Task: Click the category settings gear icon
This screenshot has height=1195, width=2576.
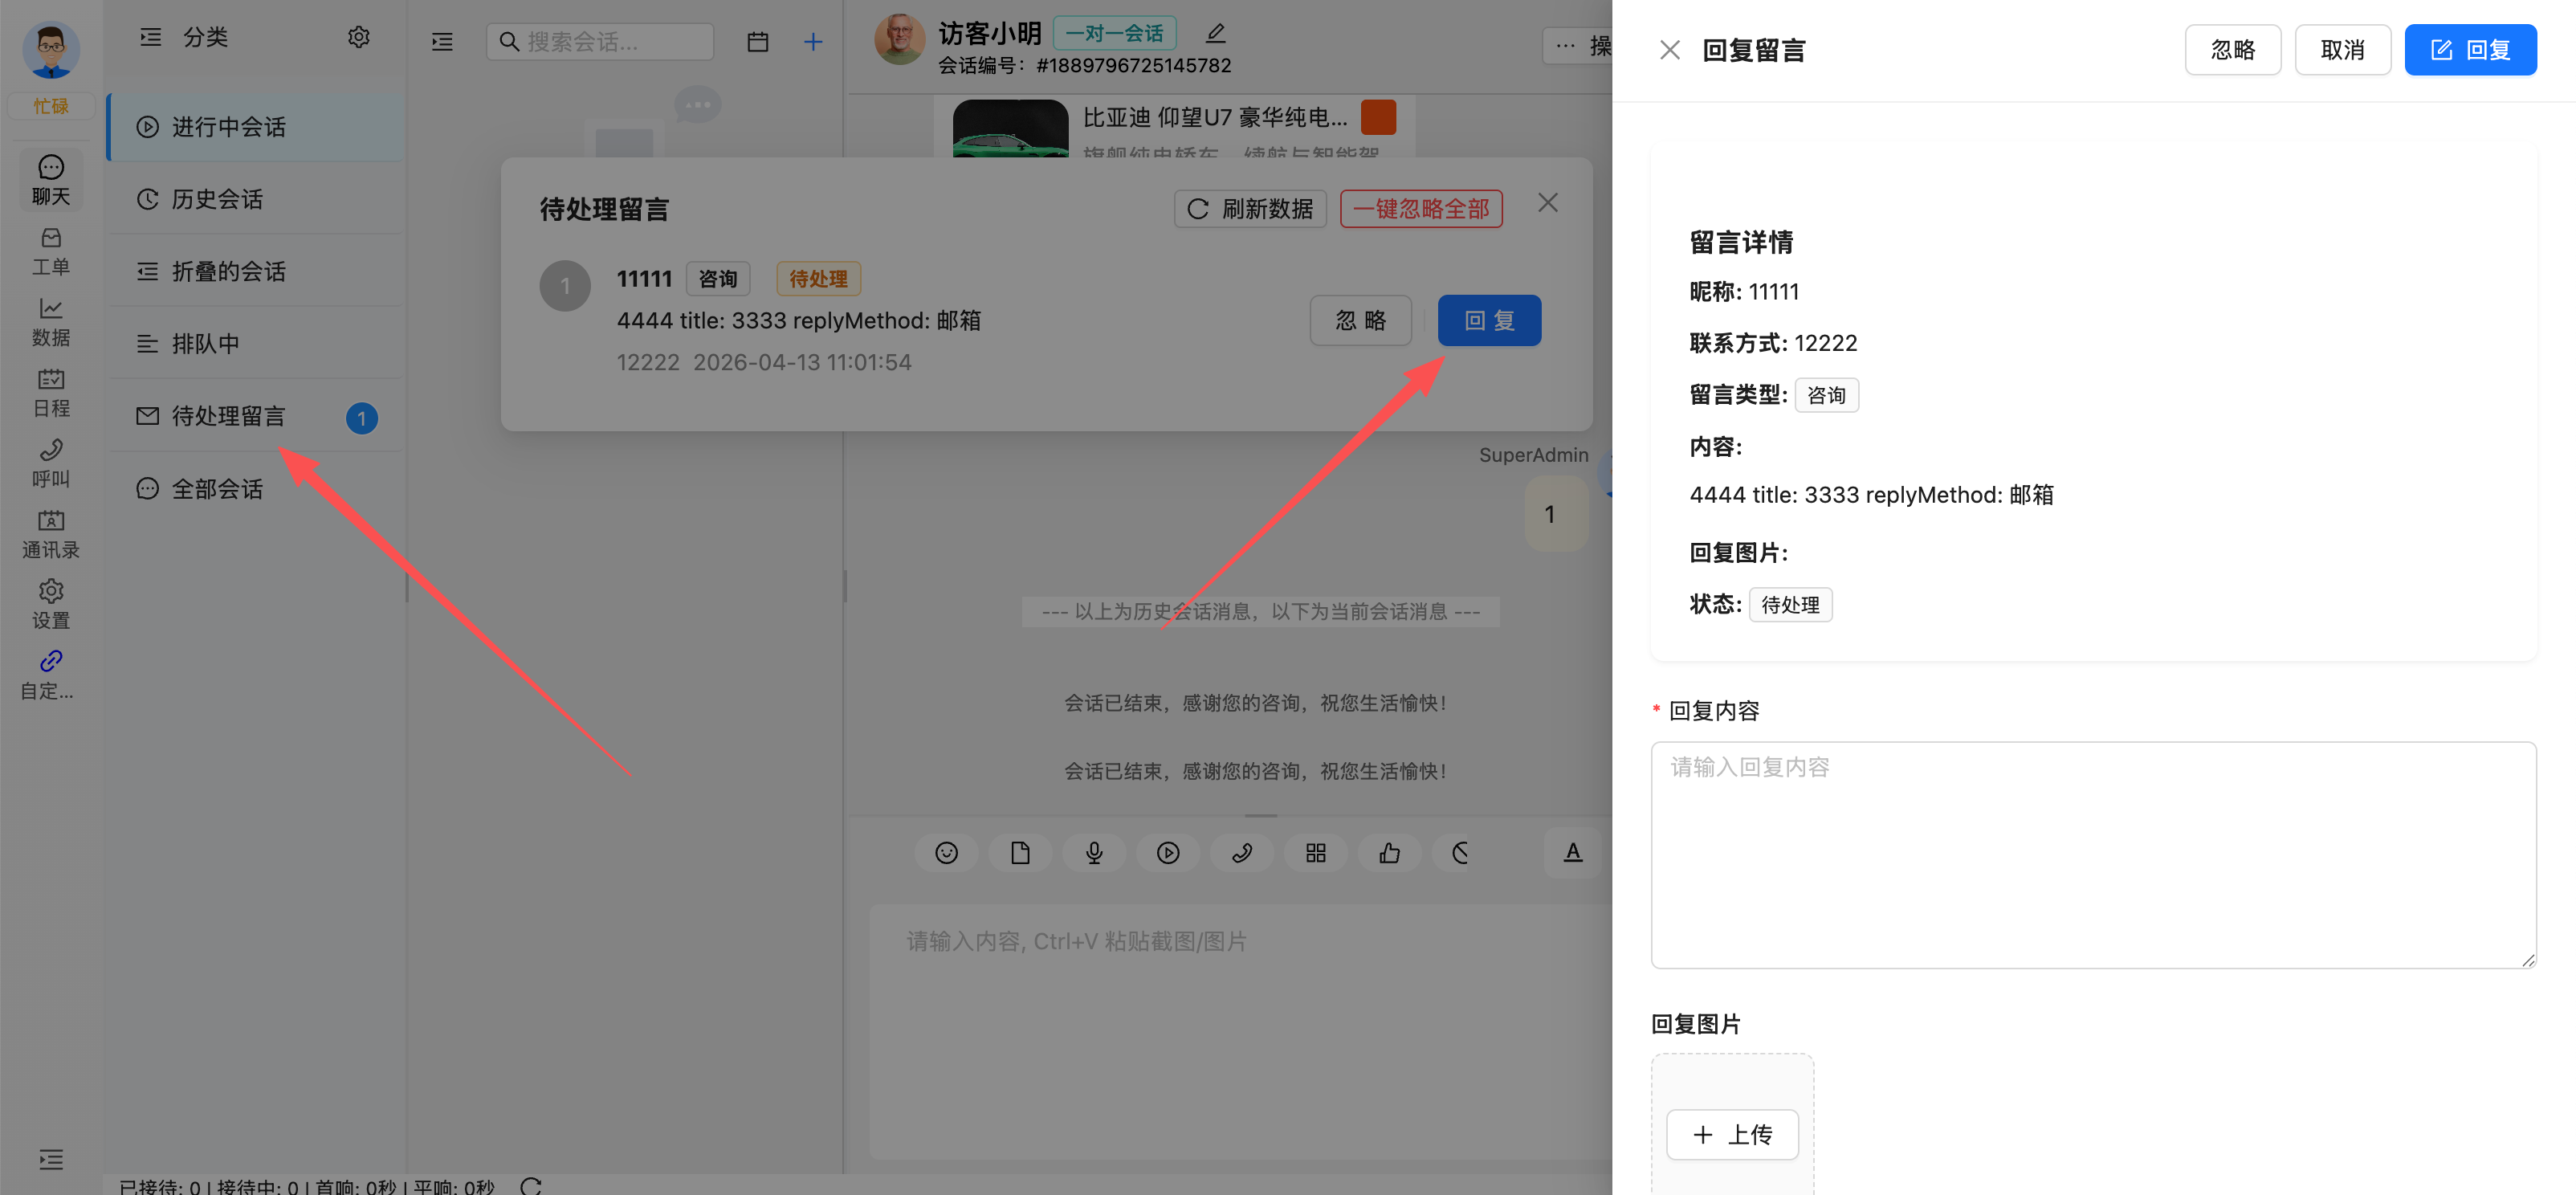Action: point(359,38)
